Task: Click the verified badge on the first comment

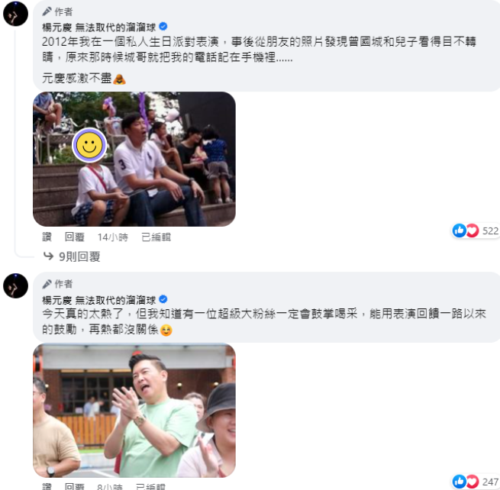Action: point(163,27)
